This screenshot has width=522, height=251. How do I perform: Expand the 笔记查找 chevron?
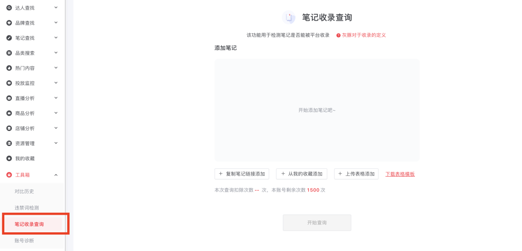coord(56,38)
